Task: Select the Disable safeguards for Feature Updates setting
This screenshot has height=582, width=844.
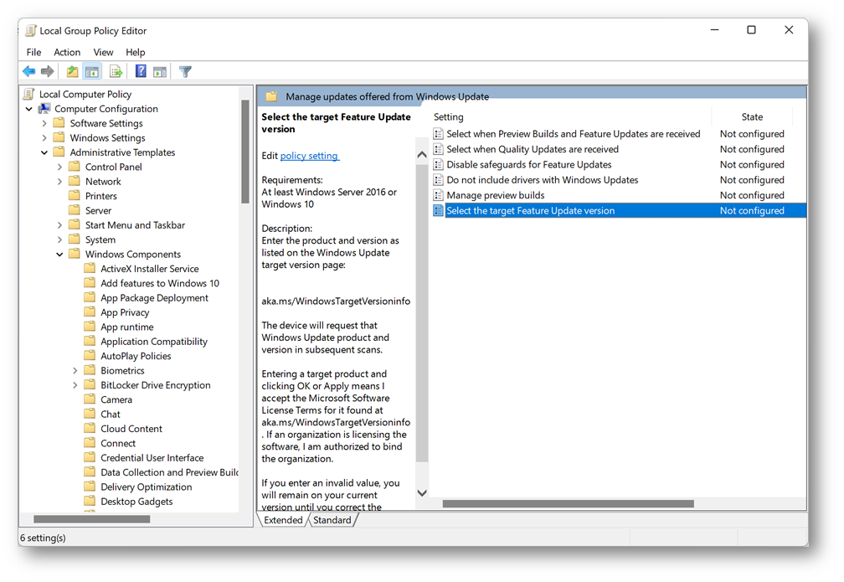Action: pos(528,165)
